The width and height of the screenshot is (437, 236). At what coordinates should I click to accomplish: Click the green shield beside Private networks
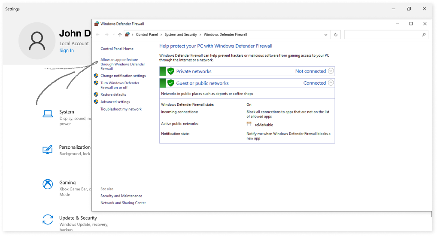171,71
